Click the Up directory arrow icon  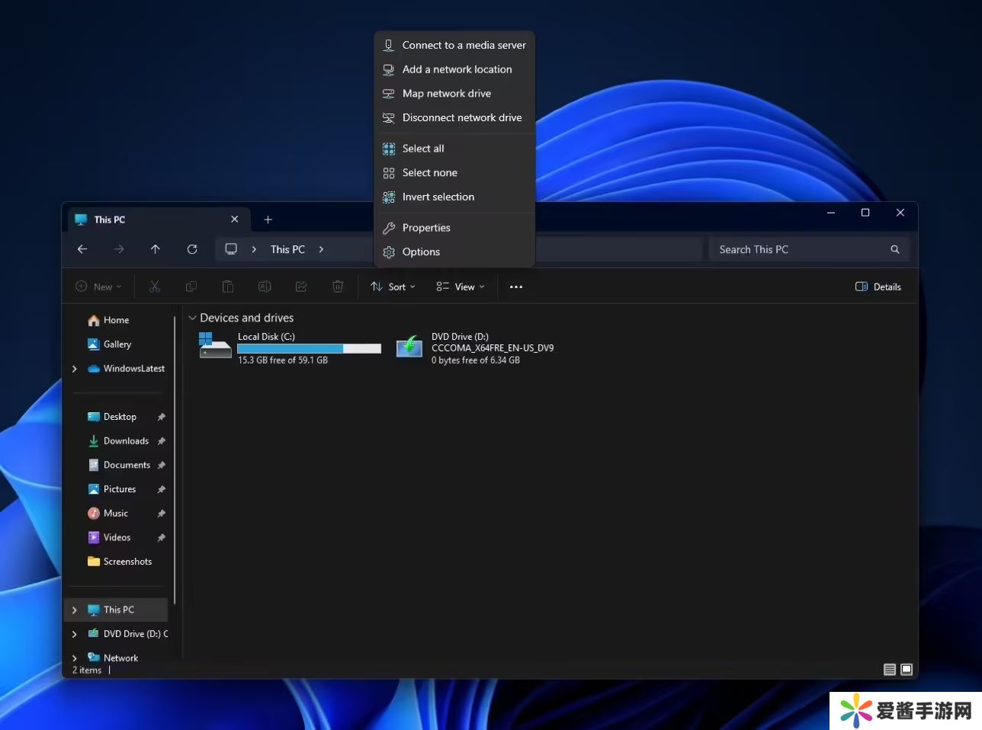(156, 249)
